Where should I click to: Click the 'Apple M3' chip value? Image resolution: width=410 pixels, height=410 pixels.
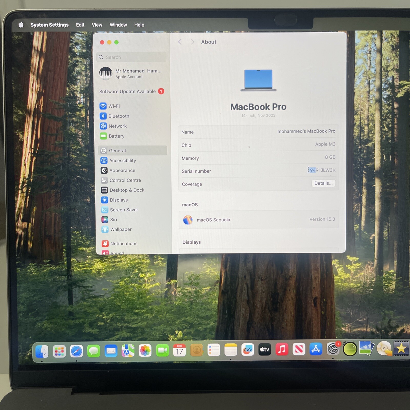pos(325,144)
